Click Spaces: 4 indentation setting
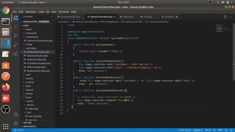 point(198,130)
